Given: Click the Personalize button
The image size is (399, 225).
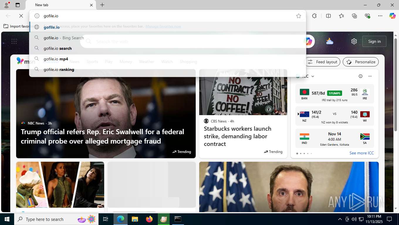Looking at the screenshot, I should click(x=361, y=62).
